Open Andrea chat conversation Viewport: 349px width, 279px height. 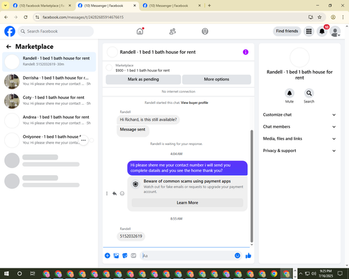[49, 120]
